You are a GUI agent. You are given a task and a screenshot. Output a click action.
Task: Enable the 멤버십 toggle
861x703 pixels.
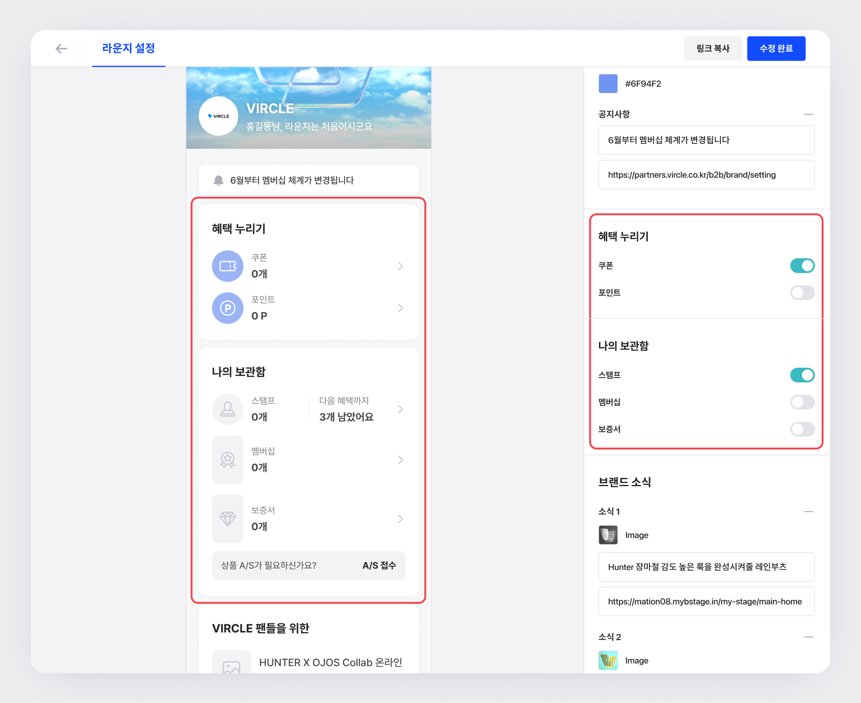click(x=802, y=402)
